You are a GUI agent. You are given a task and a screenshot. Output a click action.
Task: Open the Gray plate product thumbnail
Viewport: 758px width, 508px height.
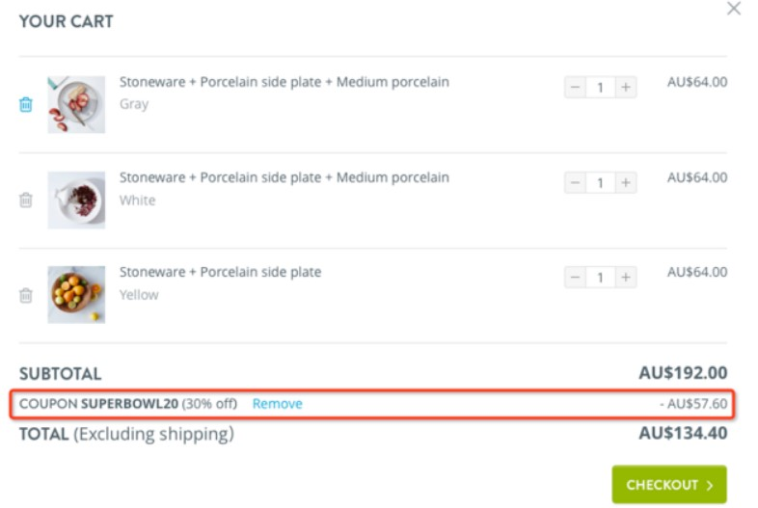(x=76, y=104)
